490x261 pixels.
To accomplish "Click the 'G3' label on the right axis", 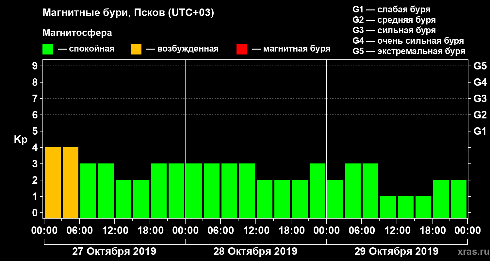I will [x=480, y=99].
